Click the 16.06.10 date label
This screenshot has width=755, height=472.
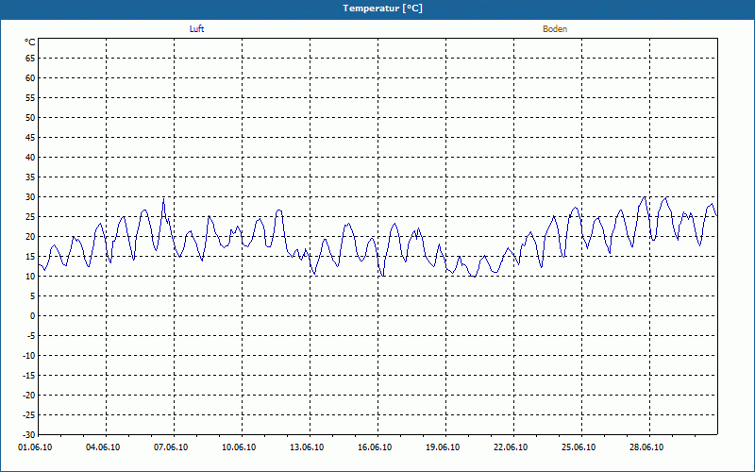click(x=375, y=447)
